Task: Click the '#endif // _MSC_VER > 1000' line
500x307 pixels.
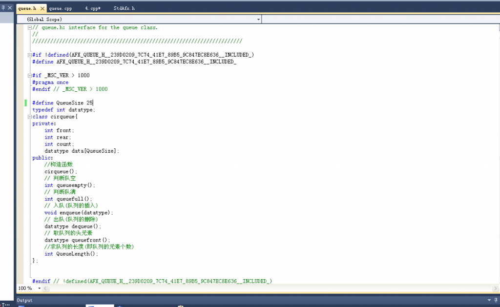Action: click(70, 89)
